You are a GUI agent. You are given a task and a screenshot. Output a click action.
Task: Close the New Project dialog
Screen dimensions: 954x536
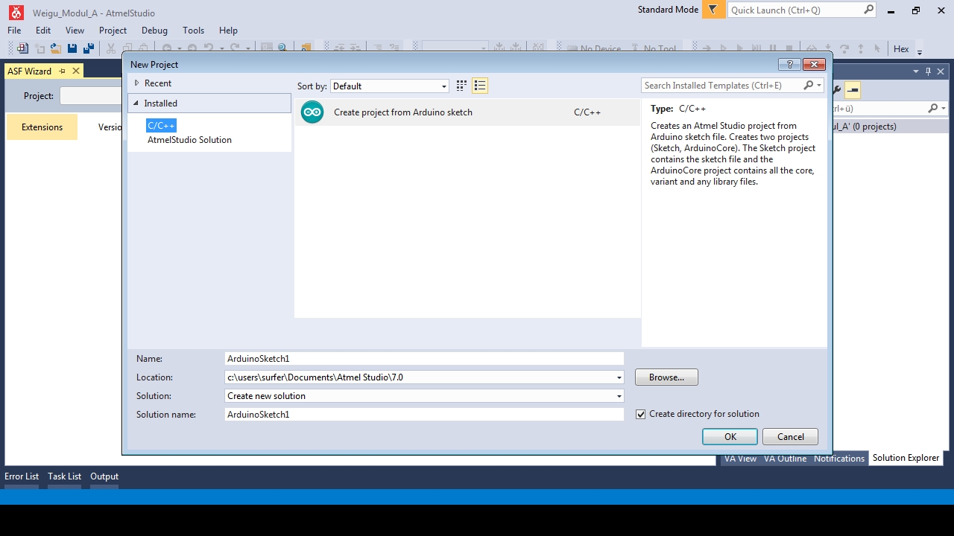[x=814, y=64]
